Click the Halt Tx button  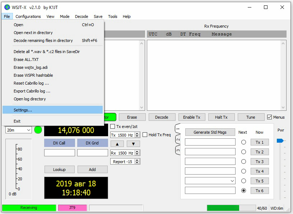point(221,117)
